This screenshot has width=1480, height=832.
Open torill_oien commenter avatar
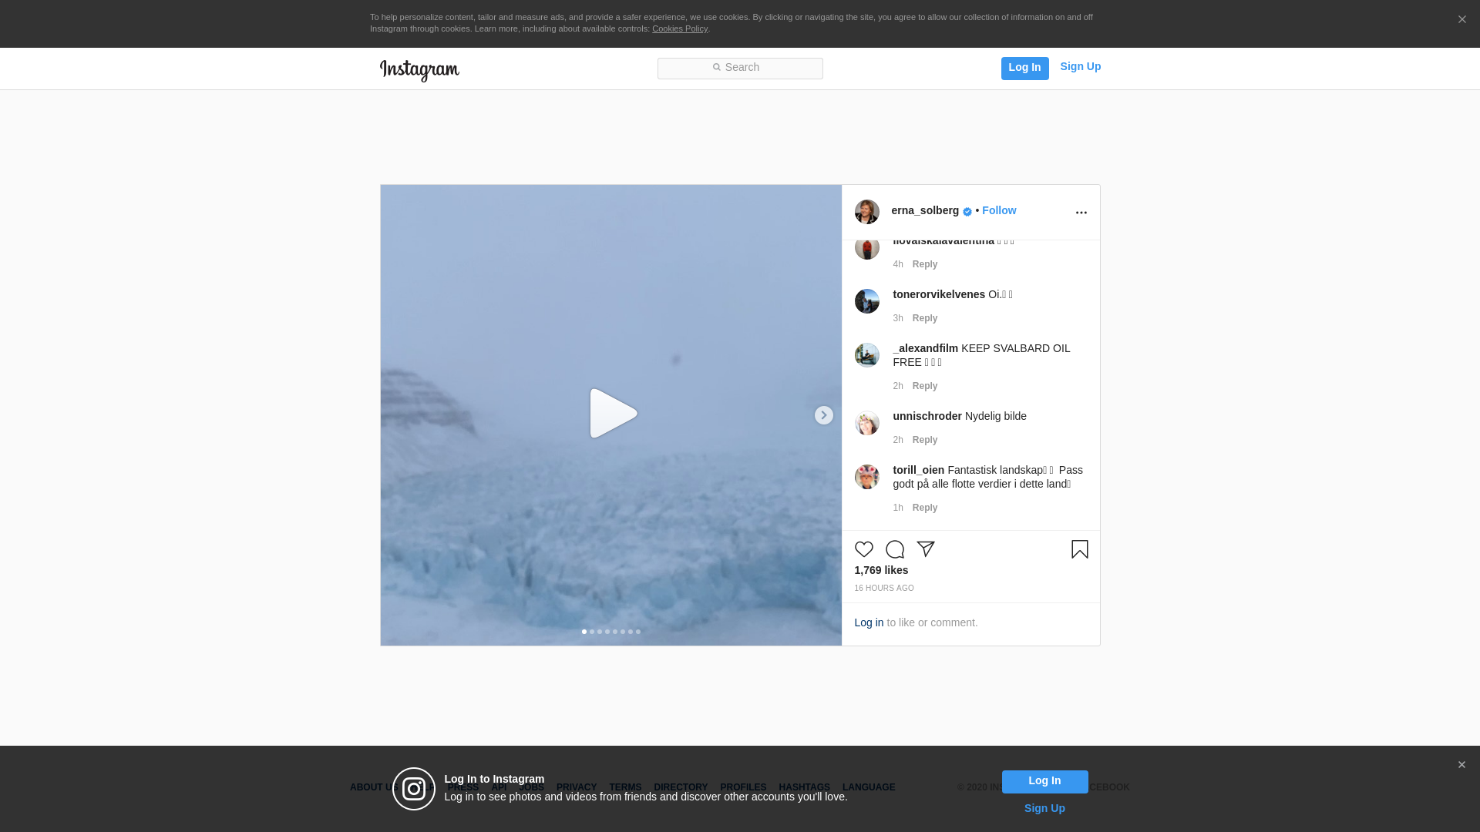(866, 477)
